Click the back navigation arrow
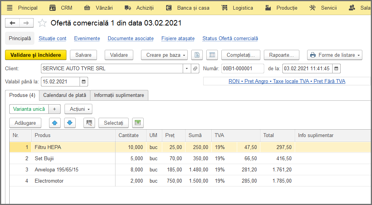Viewport: 372px width, 205px height. (x=12, y=23)
